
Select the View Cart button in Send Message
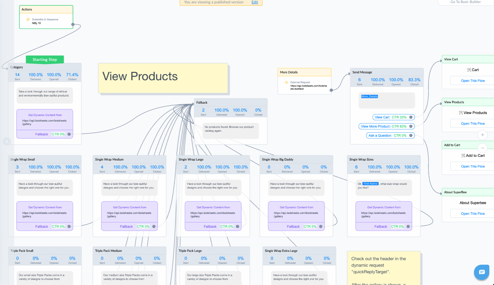[x=393, y=117]
